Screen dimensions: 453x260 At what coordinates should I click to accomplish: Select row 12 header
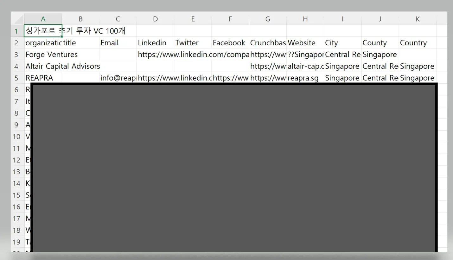17,160
